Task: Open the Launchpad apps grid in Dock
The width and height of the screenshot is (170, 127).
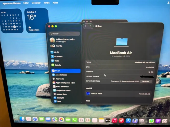Action: (x=29, y=119)
